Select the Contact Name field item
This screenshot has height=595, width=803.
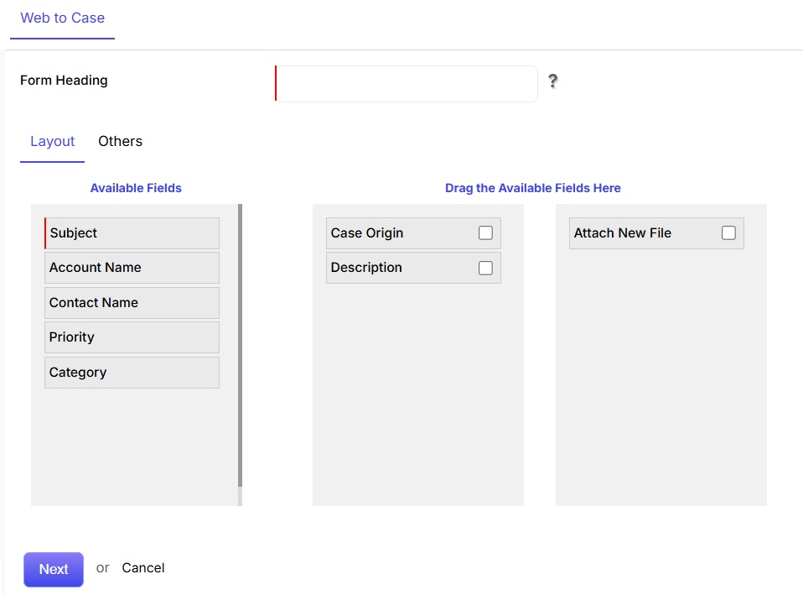tap(132, 303)
